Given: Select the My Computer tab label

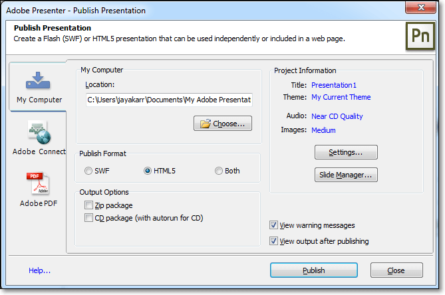Looking at the screenshot, I should coord(39,100).
